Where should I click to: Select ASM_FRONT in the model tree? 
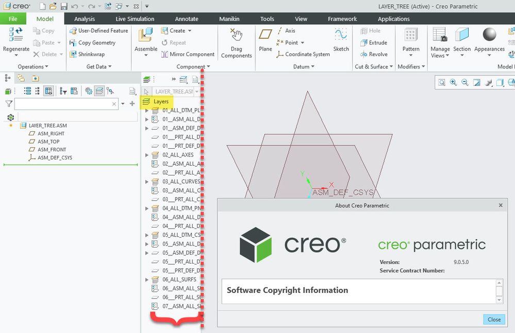click(47, 149)
